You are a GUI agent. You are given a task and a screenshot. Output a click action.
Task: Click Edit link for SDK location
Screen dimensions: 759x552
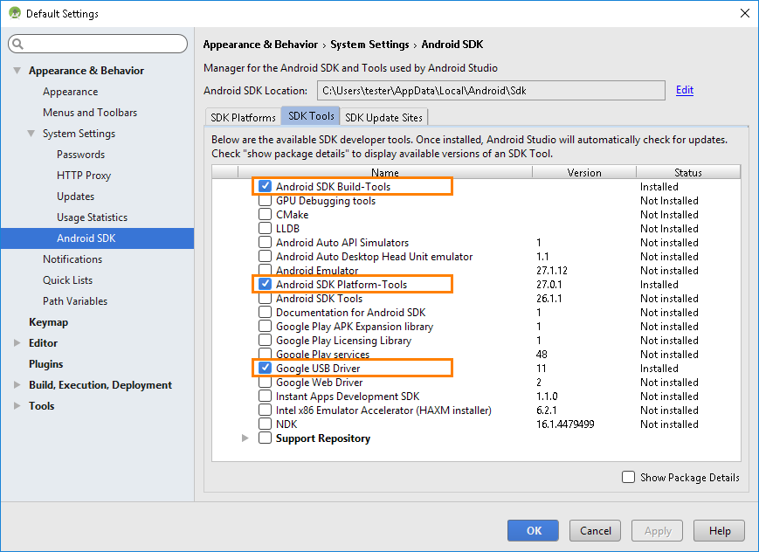tap(685, 90)
